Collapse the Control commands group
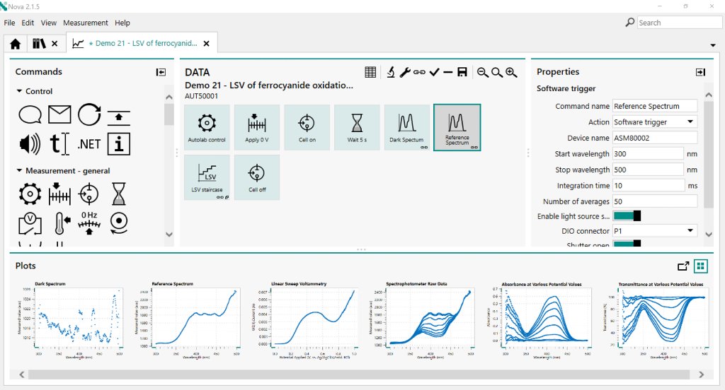725x390 pixels. click(19, 91)
